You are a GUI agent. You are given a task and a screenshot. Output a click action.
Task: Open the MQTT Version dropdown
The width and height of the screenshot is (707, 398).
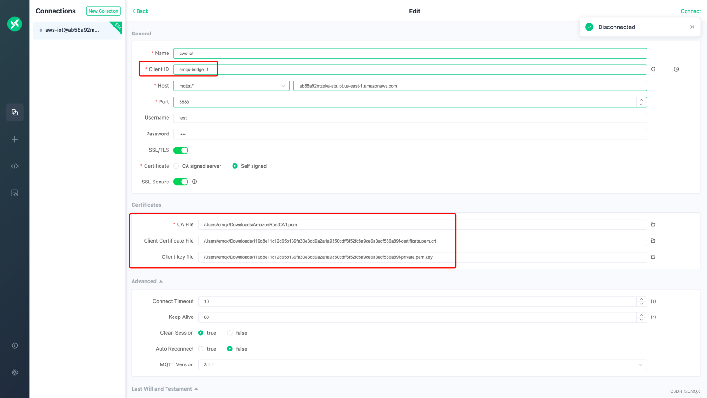click(x=422, y=365)
